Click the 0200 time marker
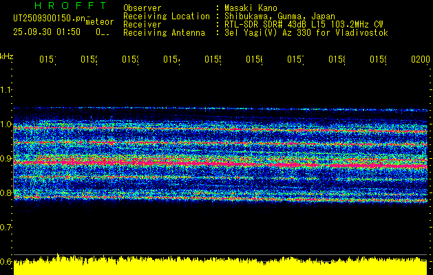Screen dimensions: 433x275 (421, 59)
